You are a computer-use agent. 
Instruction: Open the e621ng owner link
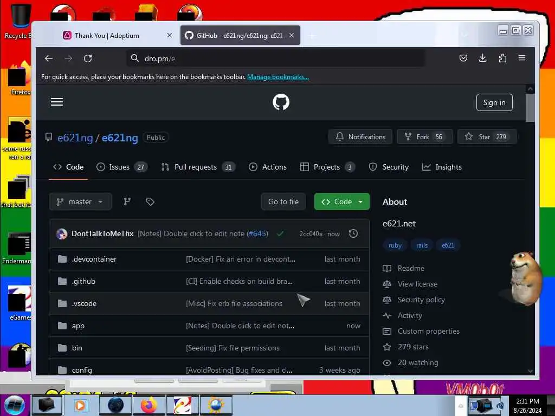pos(75,138)
